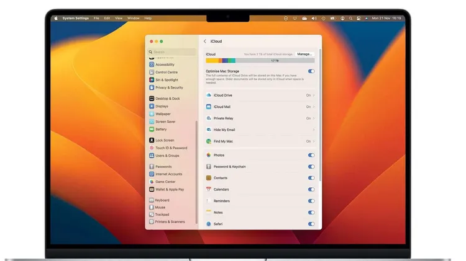This screenshot has width=466, height=261.
Task: Click the Manage... storage button
Action: pyautogui.click(x=304, y=54)
